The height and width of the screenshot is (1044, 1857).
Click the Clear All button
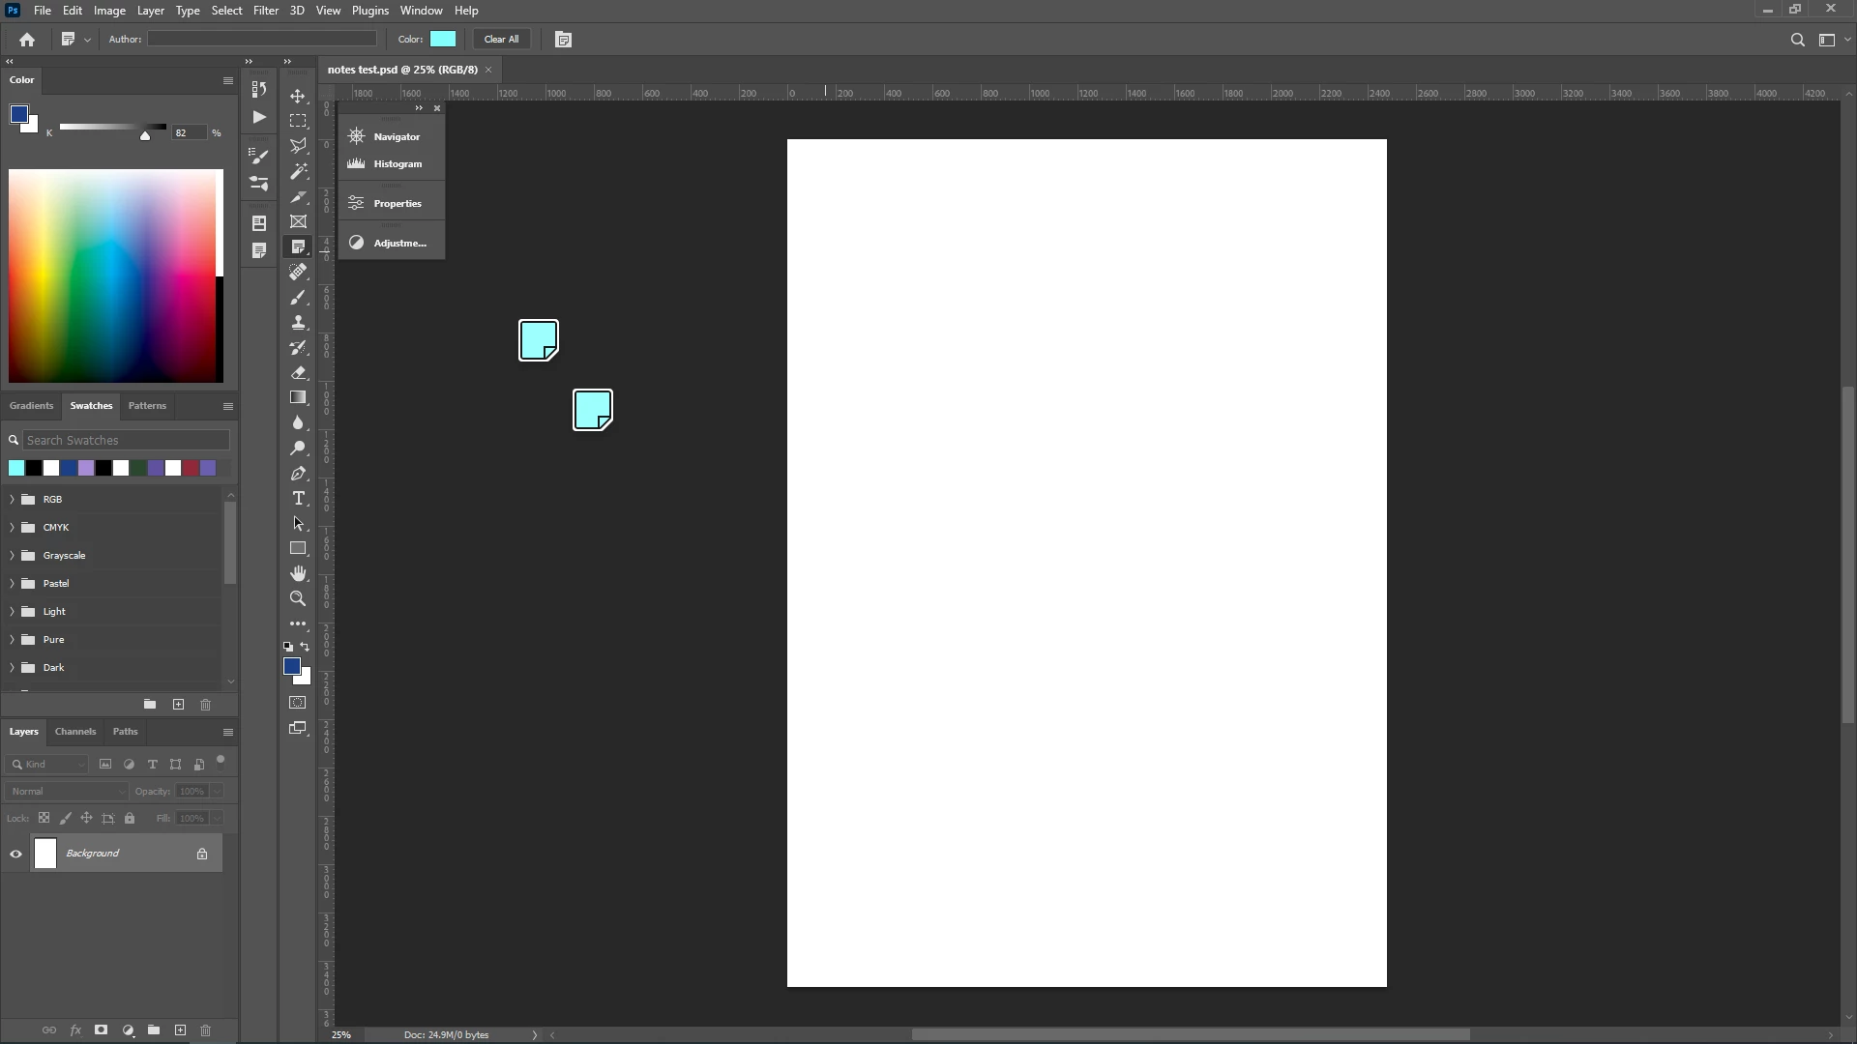pyautogui.click(x=501, y=40)
